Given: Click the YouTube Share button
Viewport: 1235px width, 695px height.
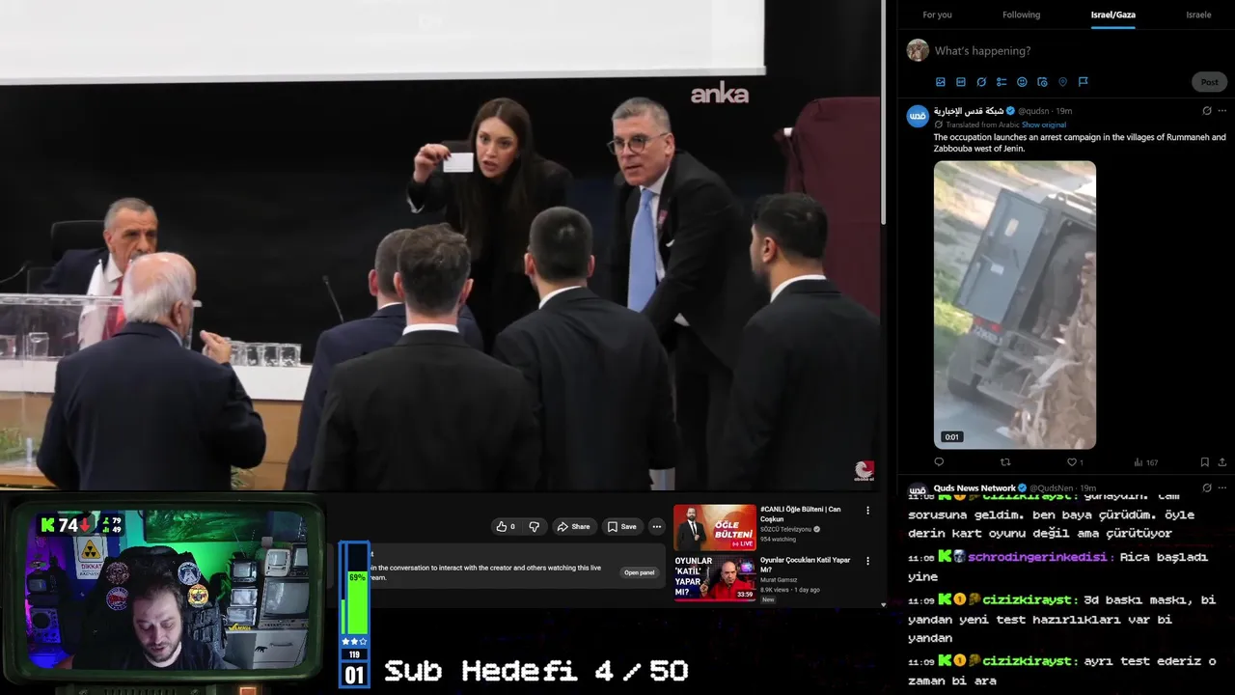Looking at the screenshot, I should pyautogui.click(x=573, y=526).
